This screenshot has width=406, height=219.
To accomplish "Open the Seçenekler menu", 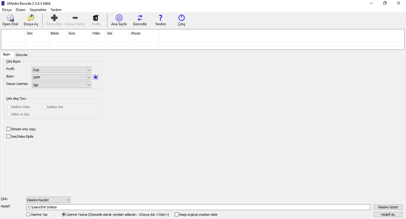I will [x=38, y=10].
